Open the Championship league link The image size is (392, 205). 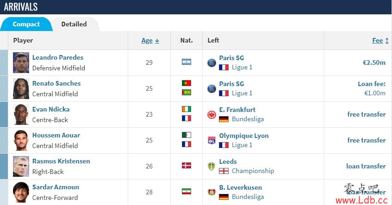pyautogui.click(x=253, y=171)
